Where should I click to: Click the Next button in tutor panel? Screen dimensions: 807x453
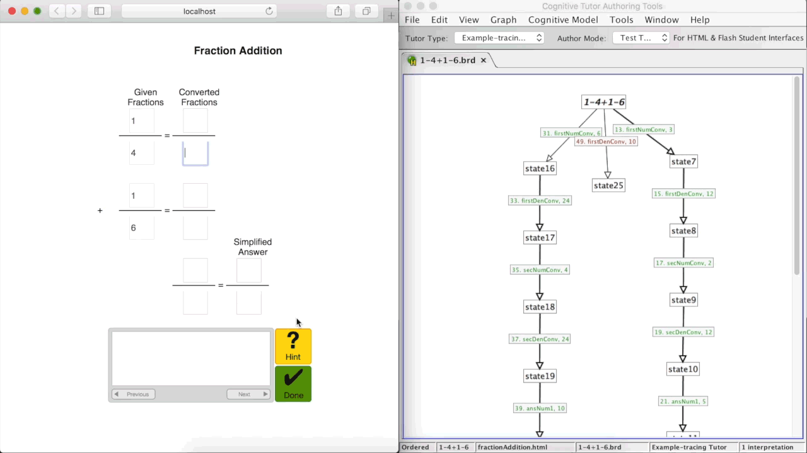tap(248, 394)
